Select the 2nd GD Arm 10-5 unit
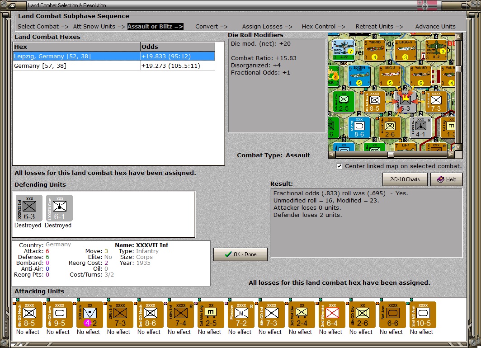This screenshot has width=481, height=348. click(x=423, y=315)
